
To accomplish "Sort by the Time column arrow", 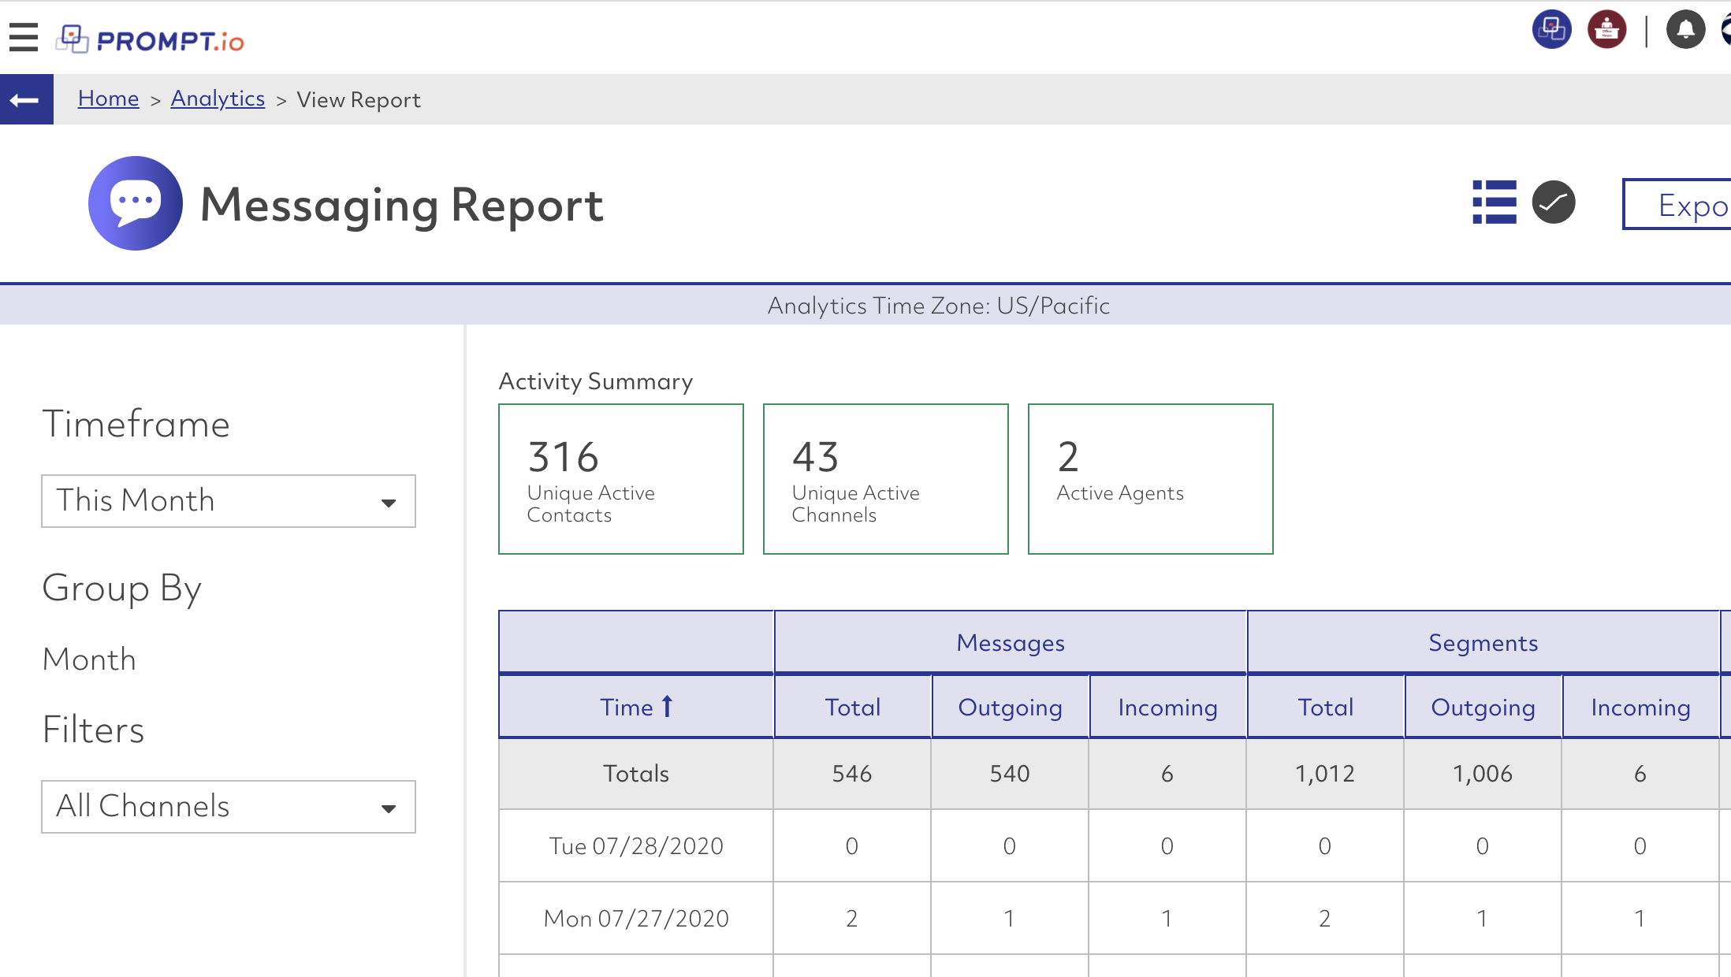I will pos(667,707).
